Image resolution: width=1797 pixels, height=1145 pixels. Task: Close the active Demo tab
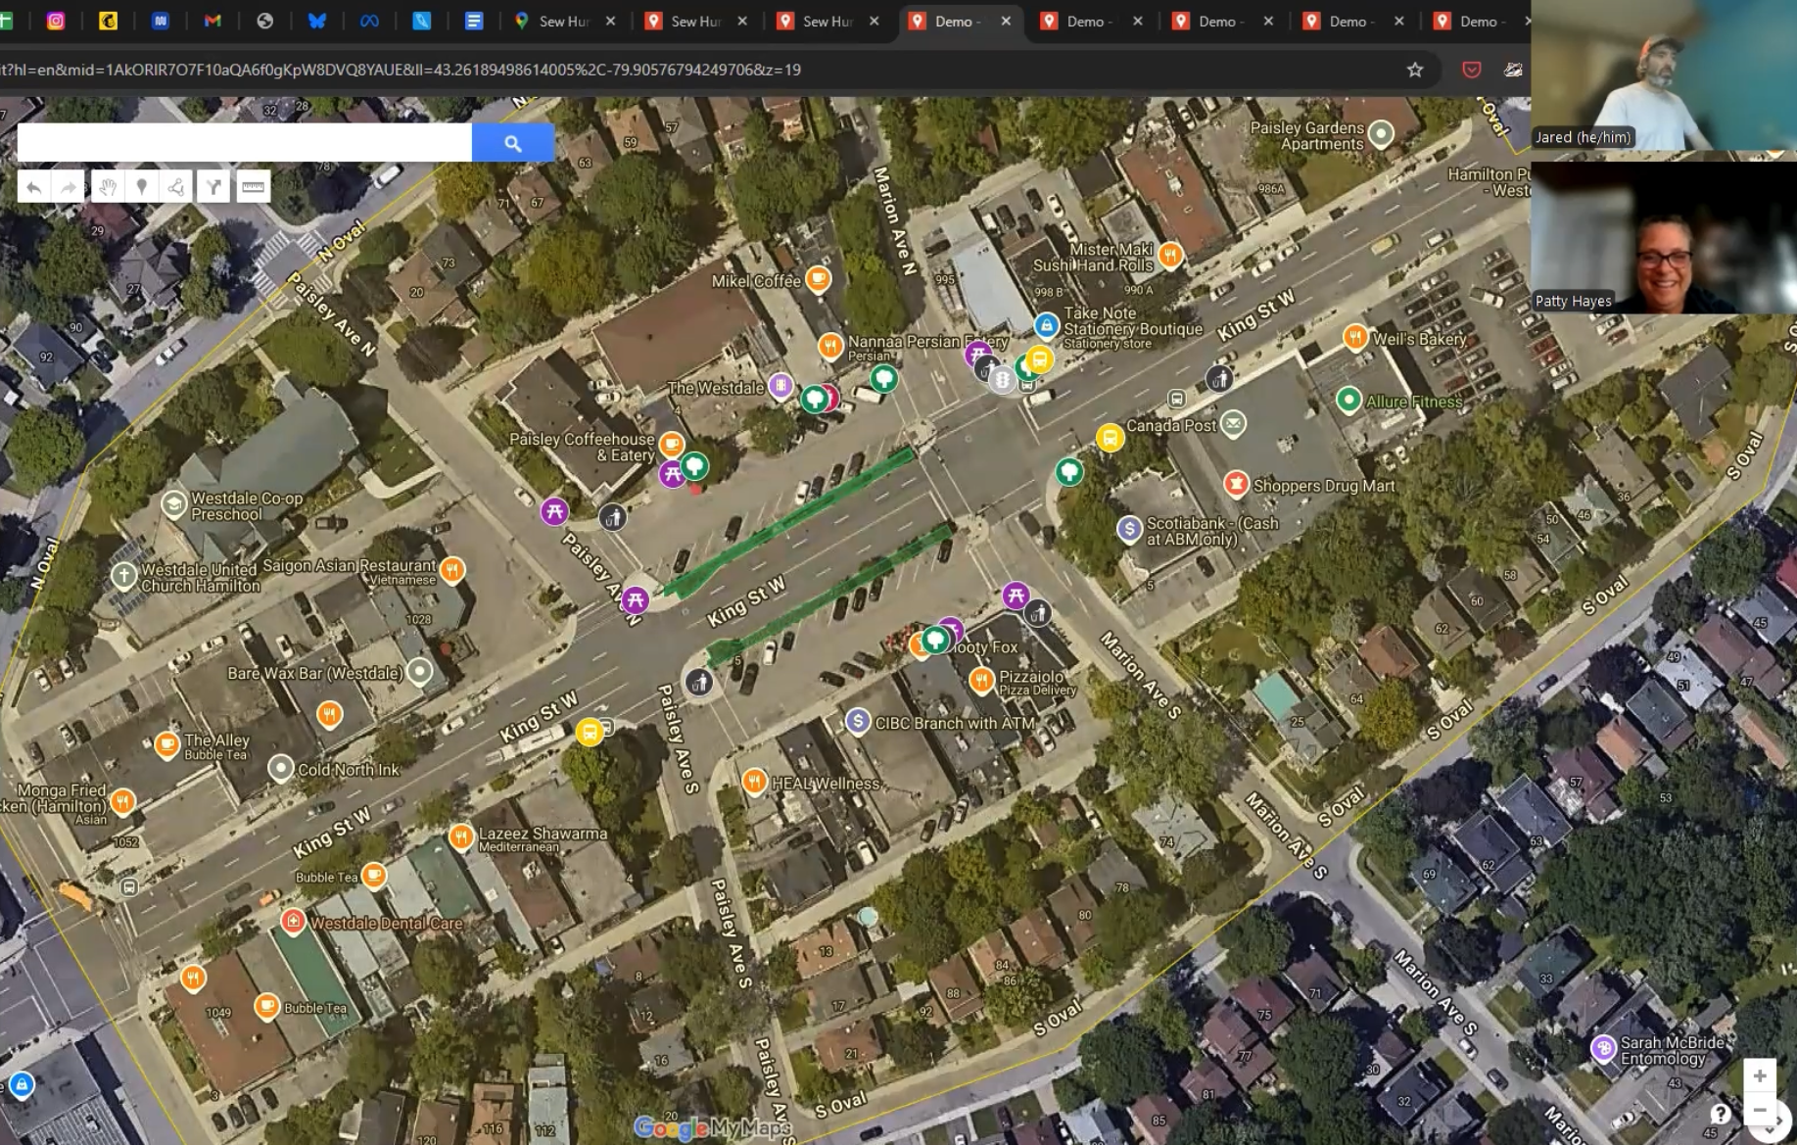pyautogui.click(x=1006, y=22)
